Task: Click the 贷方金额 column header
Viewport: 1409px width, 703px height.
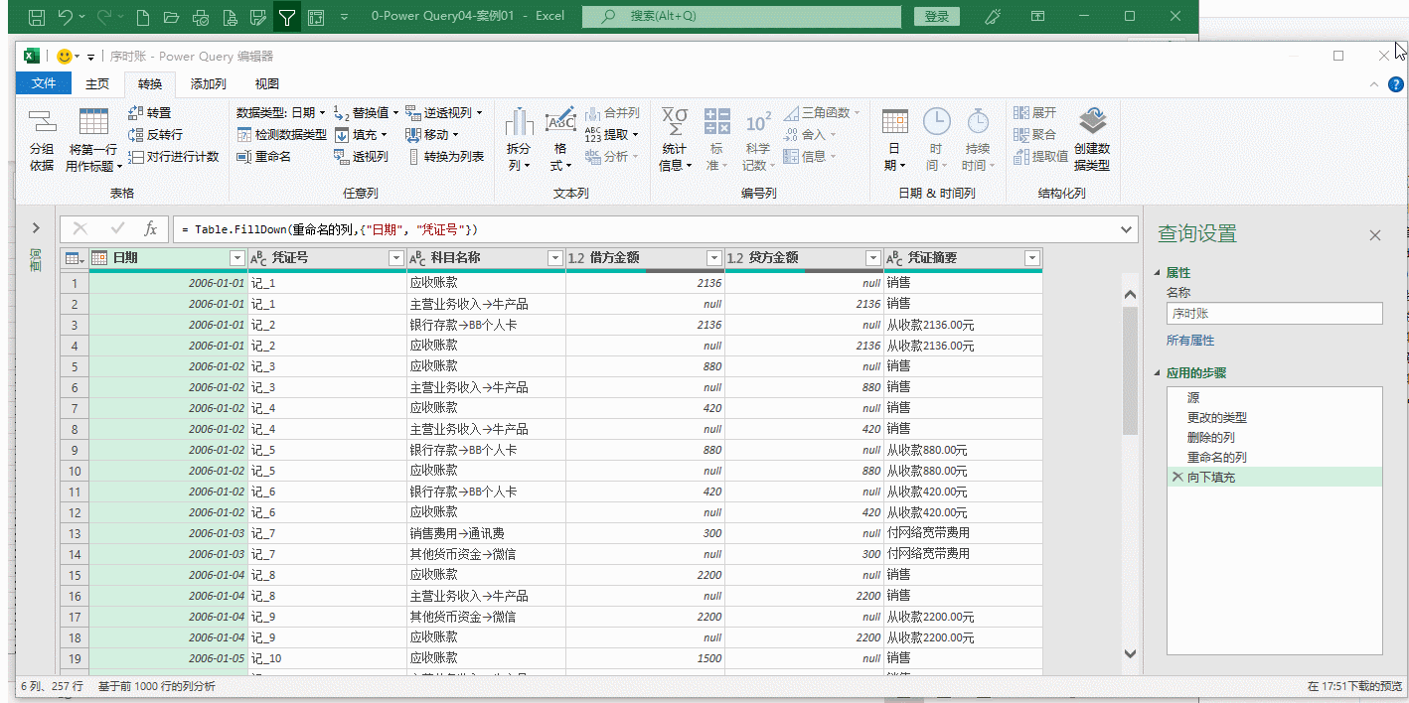Action: [x=804, y=258]
